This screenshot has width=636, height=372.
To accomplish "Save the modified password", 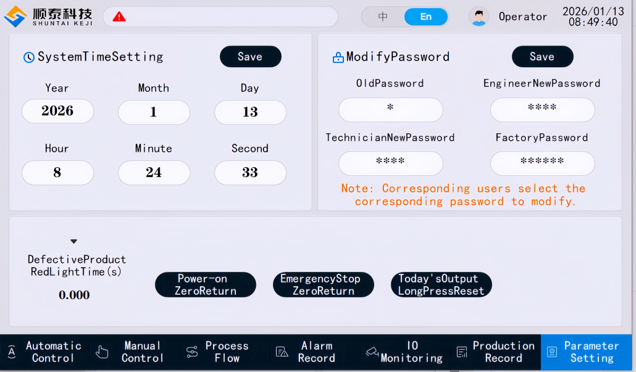I will (x=542, y=57).
